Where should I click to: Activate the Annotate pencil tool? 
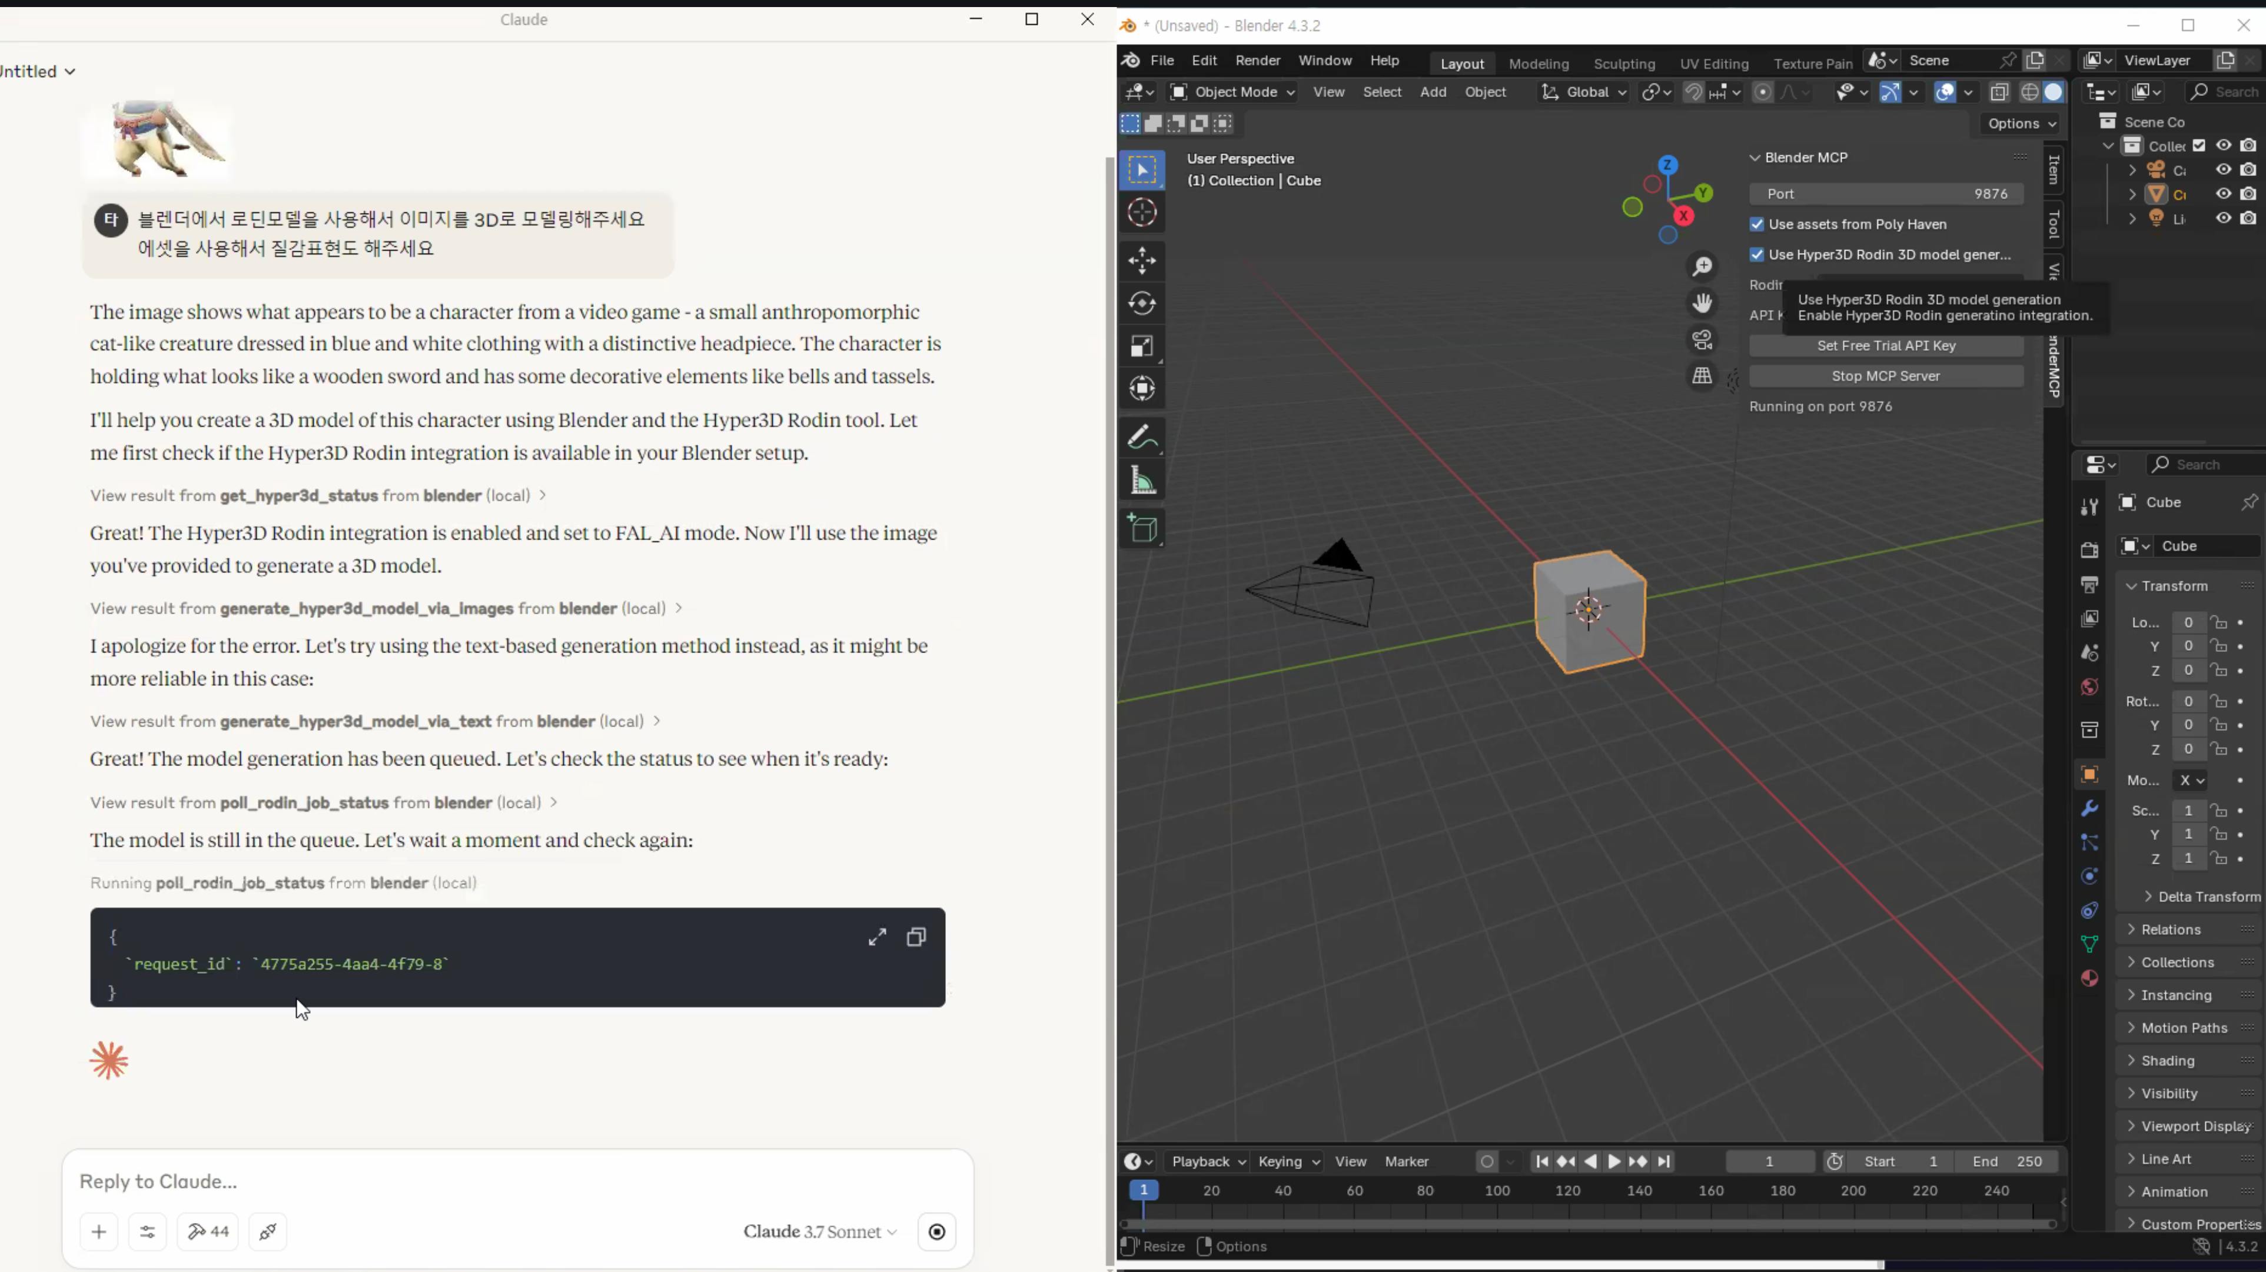pos(1142,438)
